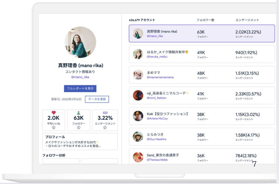Screen dimensions: 279x184
Task: Click the infinity engagement icon above 3.22%
Action: tap(105, 113)
